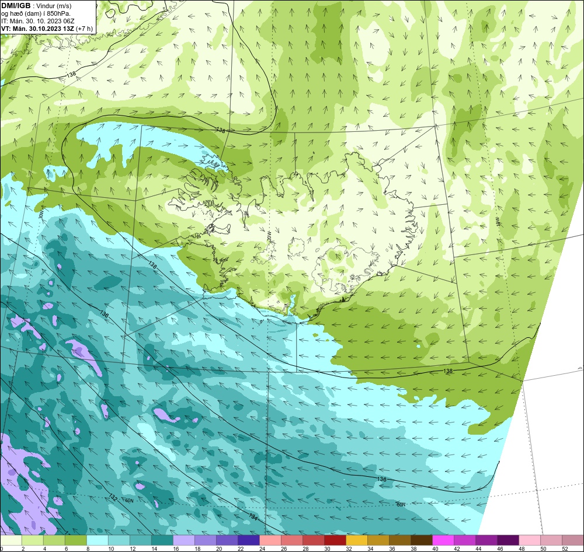This screenshot has width=584, height=552.
Task: Select legend value "16" below the color bar
Action: pos(176,548)
